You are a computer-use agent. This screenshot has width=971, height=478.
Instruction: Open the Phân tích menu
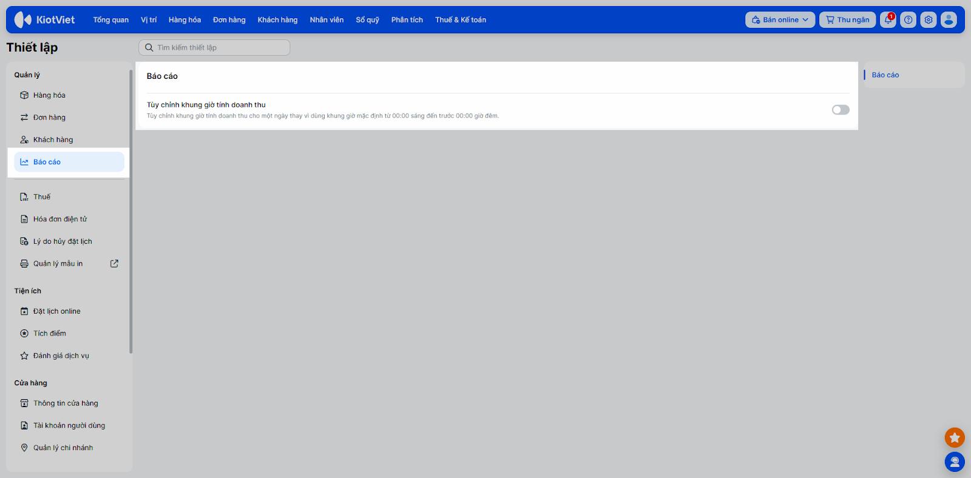tap(407, 20)
